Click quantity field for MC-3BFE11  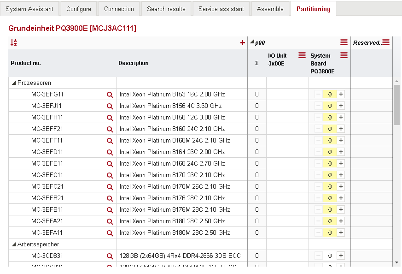click(x=330, y=164)
